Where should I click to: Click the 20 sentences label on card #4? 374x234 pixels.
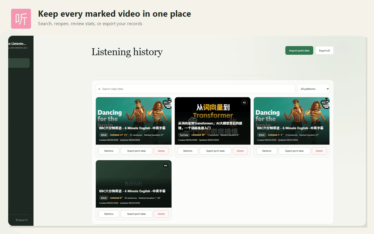[x=131, y=198]
